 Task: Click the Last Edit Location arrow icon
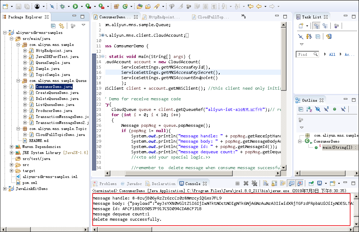[250, 6]
